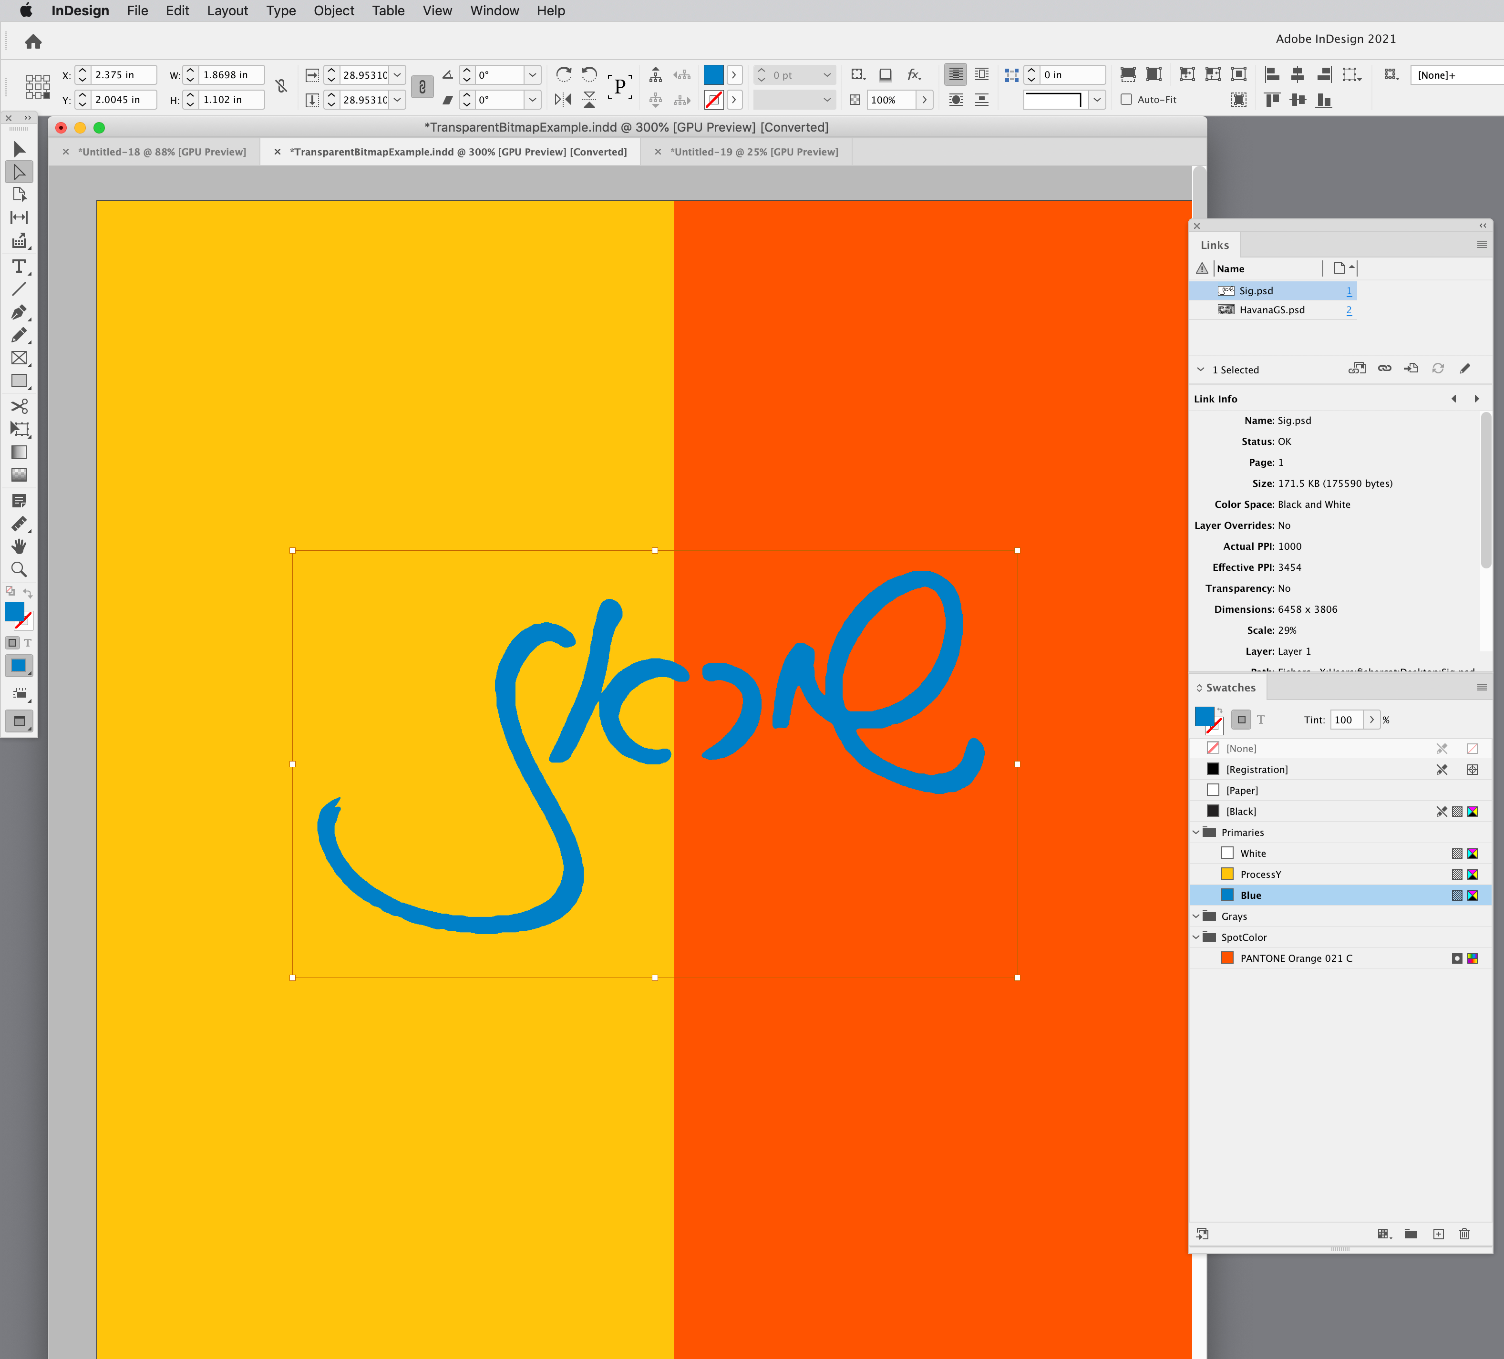Viewport: 1504px width, 1359px height.
Task: Delete swatch using the trash icon
Action: click(1464, 1234)
